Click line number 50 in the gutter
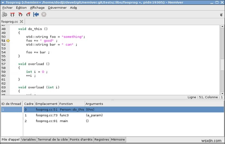Screen dimensions: 225x144 pyautogui.click(x=4, y=37)
